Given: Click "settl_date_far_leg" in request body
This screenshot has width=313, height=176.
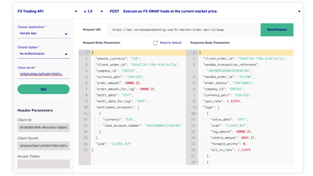Looking at the screenshot, I should [x=113, y=101].
